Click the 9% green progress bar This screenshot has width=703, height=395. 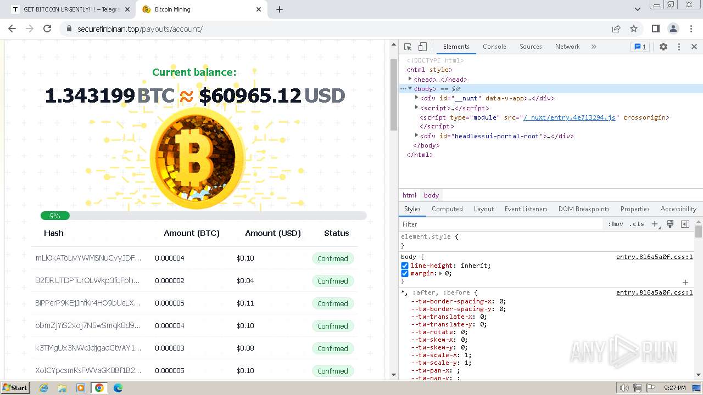click(x=55, y=216)
